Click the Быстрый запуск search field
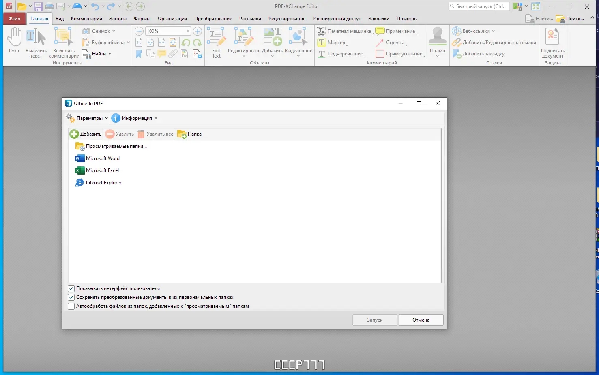The height and width of the screenshot is (375, 599). [x=479, y=6]
